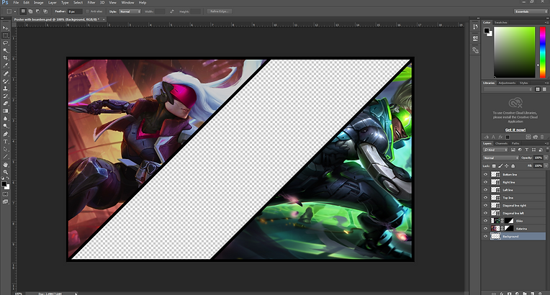The height and width of the screenshot is (295, 550).
Task: Open the marquee tool preset picker arrow
Action: pos(14,12)
